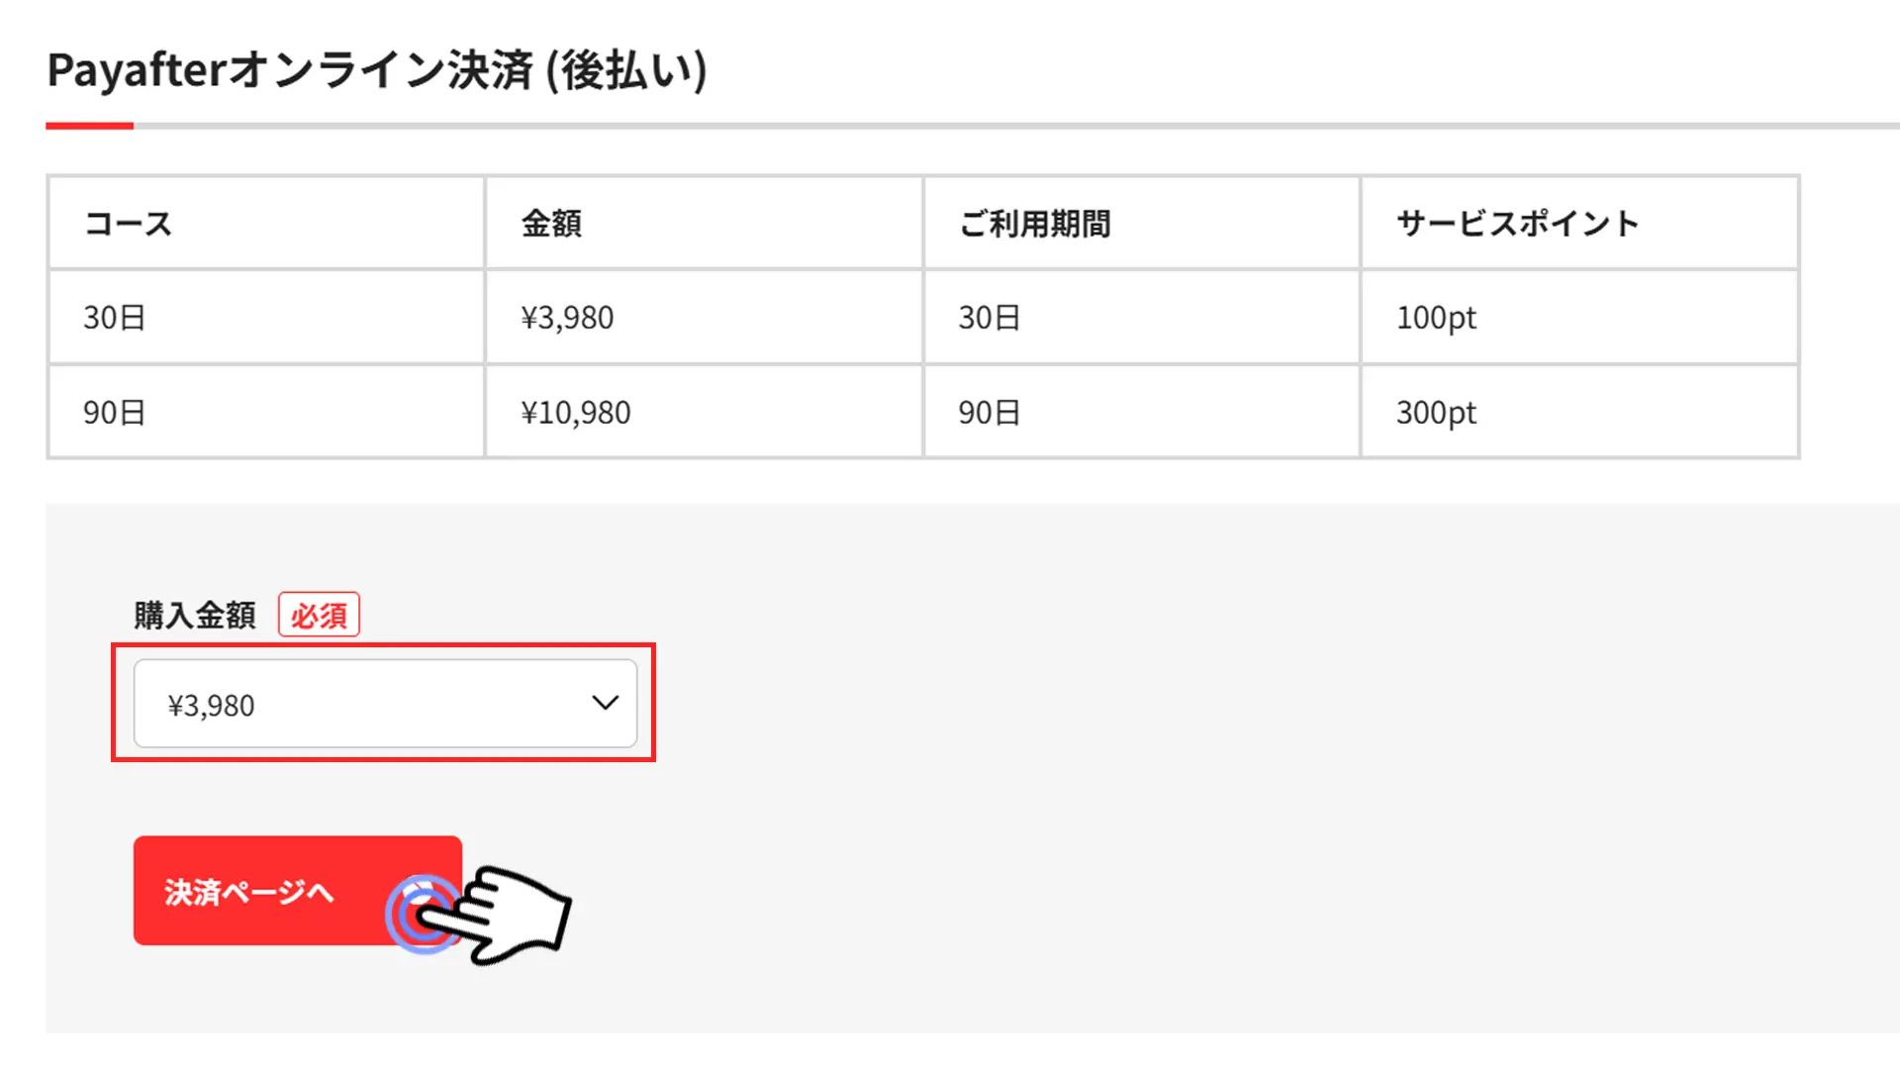1900x1069 pixels.
Task: Click the 30日 course cell in the first column
Action: [266, 317]
